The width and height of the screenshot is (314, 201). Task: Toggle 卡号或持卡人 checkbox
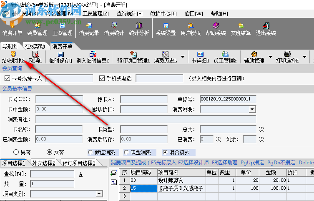tap(7, 78)
